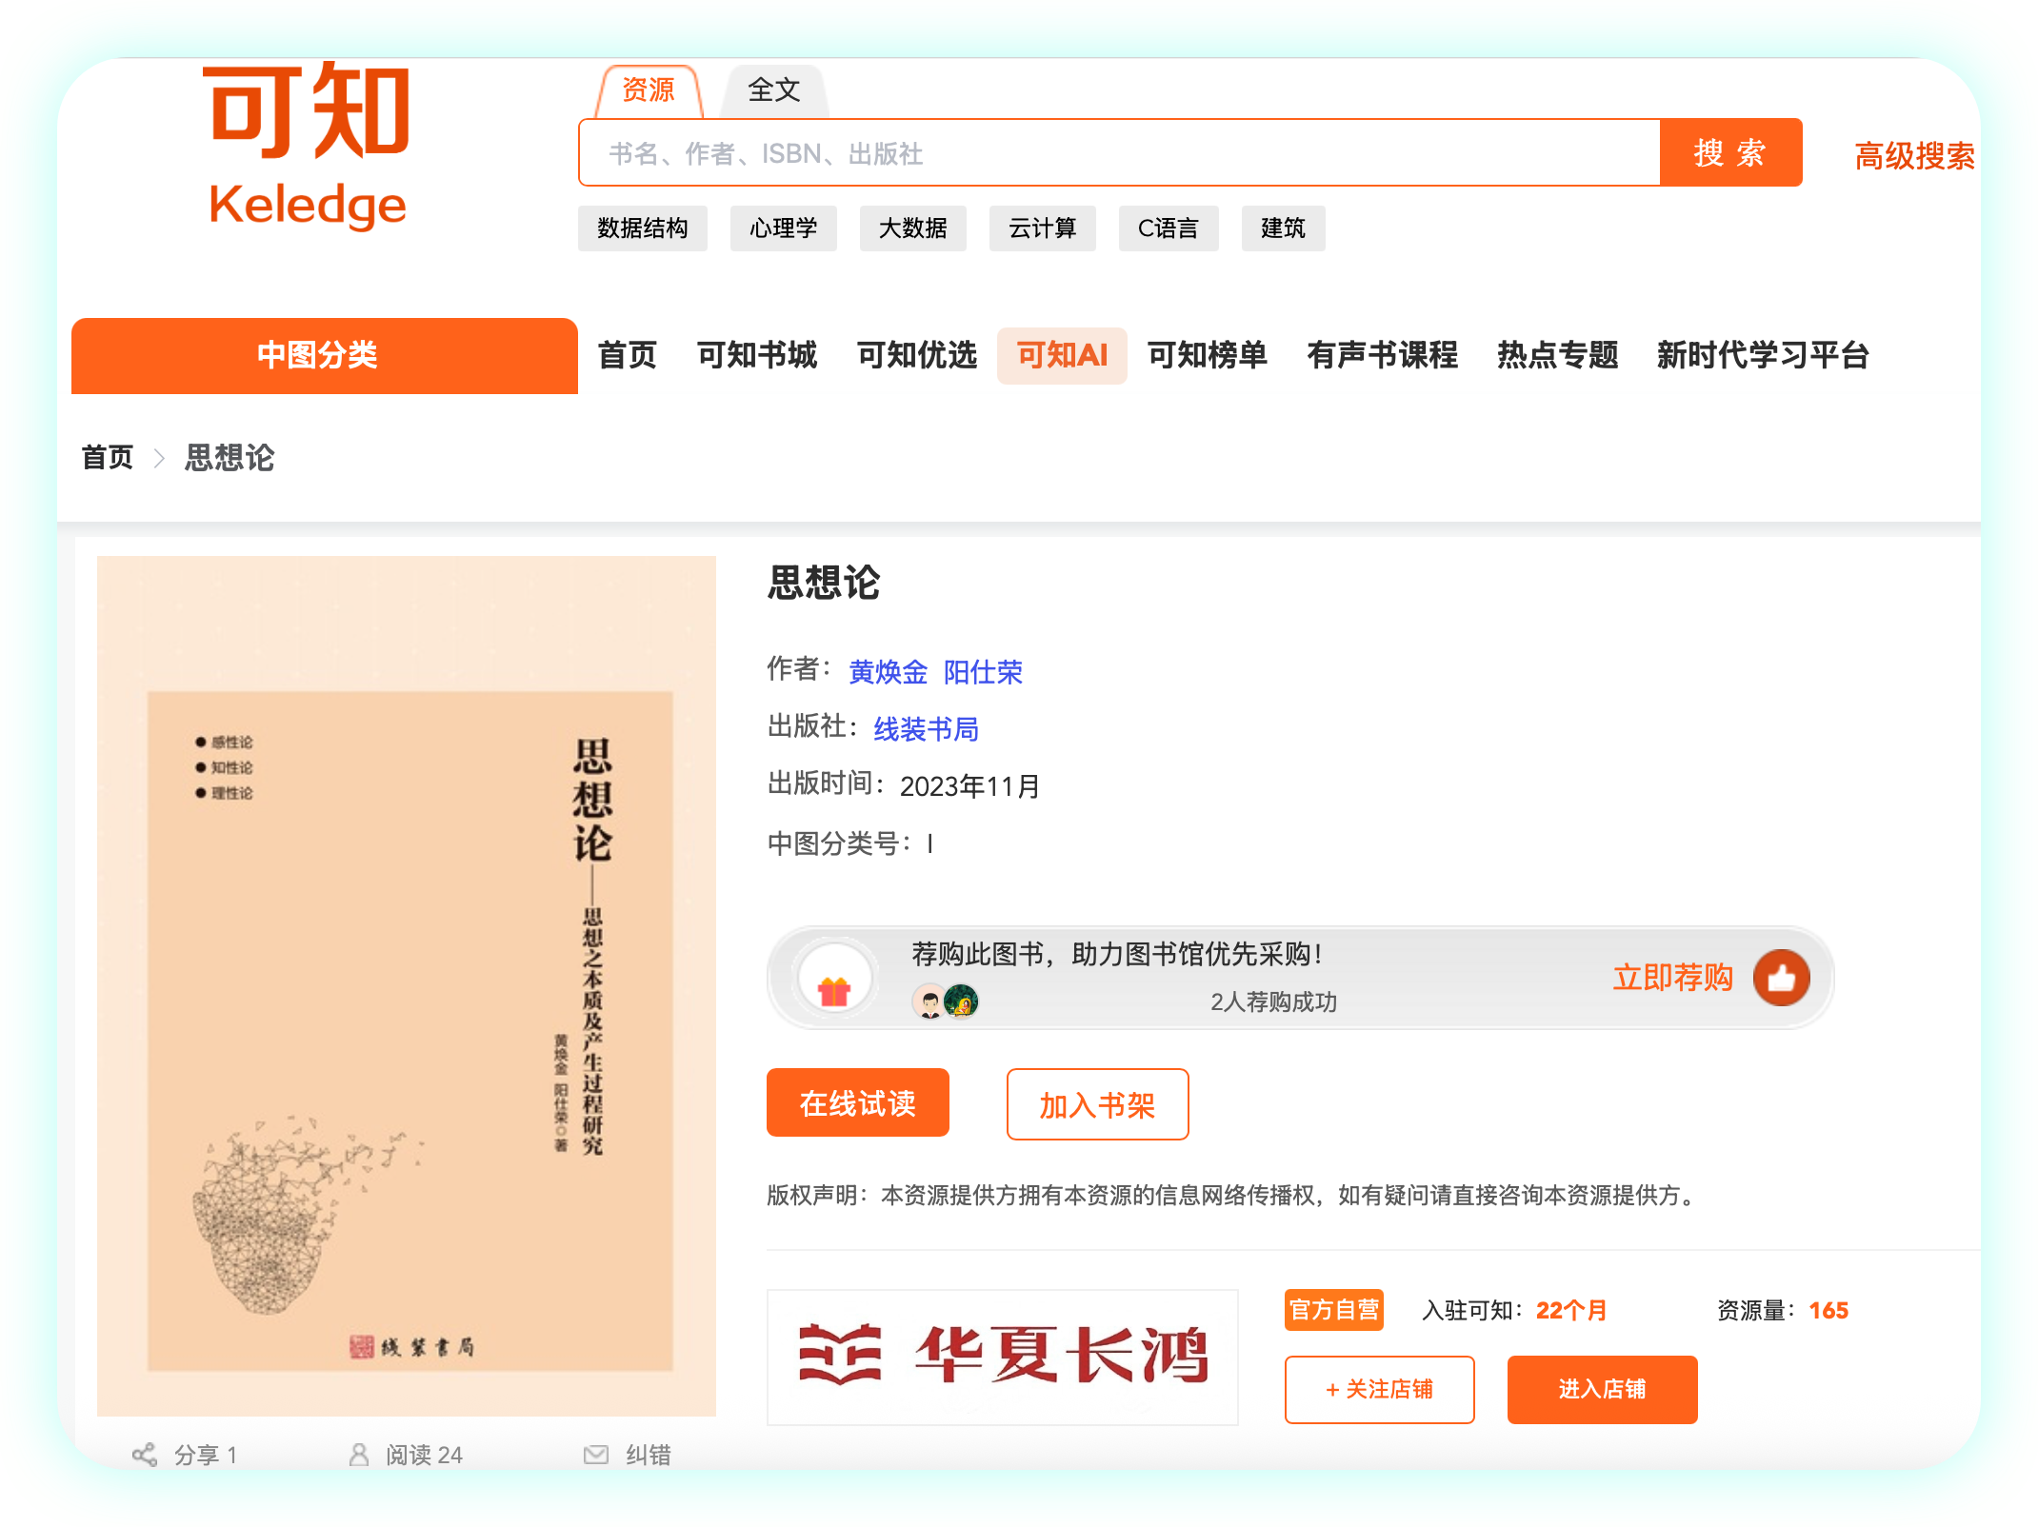Click the 在线试读 button

tap(857, 1102)
